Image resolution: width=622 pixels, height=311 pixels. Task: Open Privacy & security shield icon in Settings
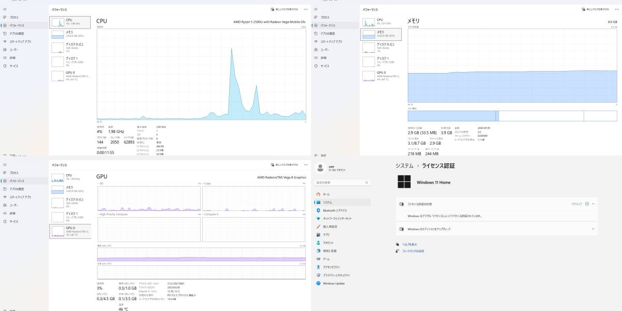(319, 275)
